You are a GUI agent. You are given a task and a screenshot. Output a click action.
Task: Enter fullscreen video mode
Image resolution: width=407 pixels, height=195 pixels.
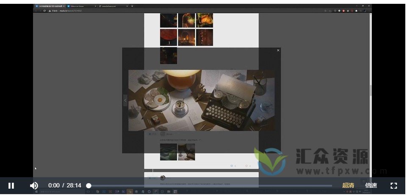click(x=393, y=186)
